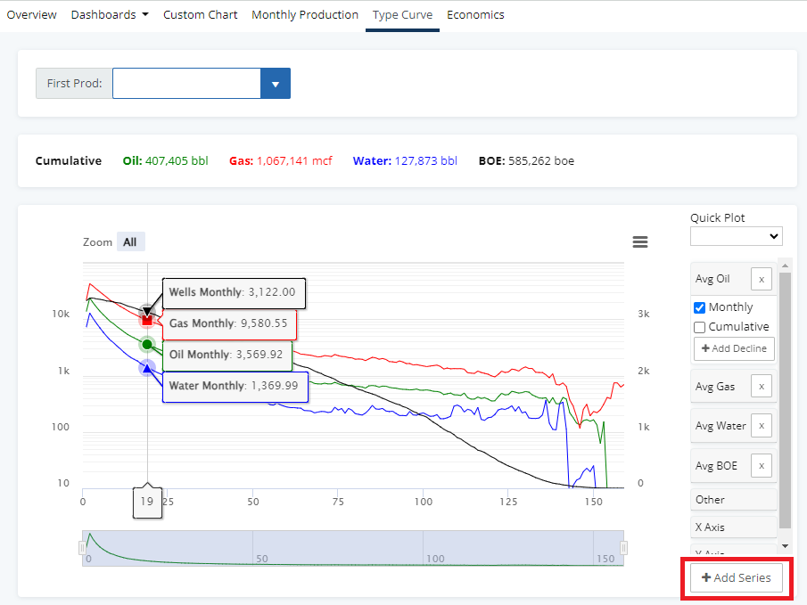Click the First Prod input field
Screen dimensions: 807x605
point(186,84)
